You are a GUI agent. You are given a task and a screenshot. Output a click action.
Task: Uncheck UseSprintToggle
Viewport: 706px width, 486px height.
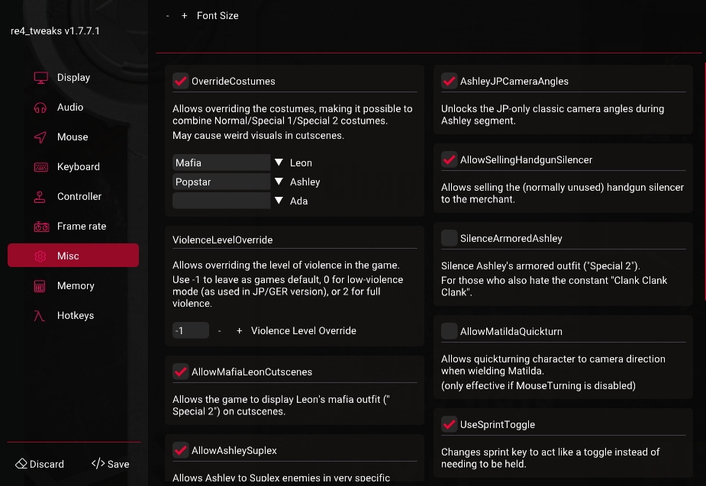[x=449, y=424]
